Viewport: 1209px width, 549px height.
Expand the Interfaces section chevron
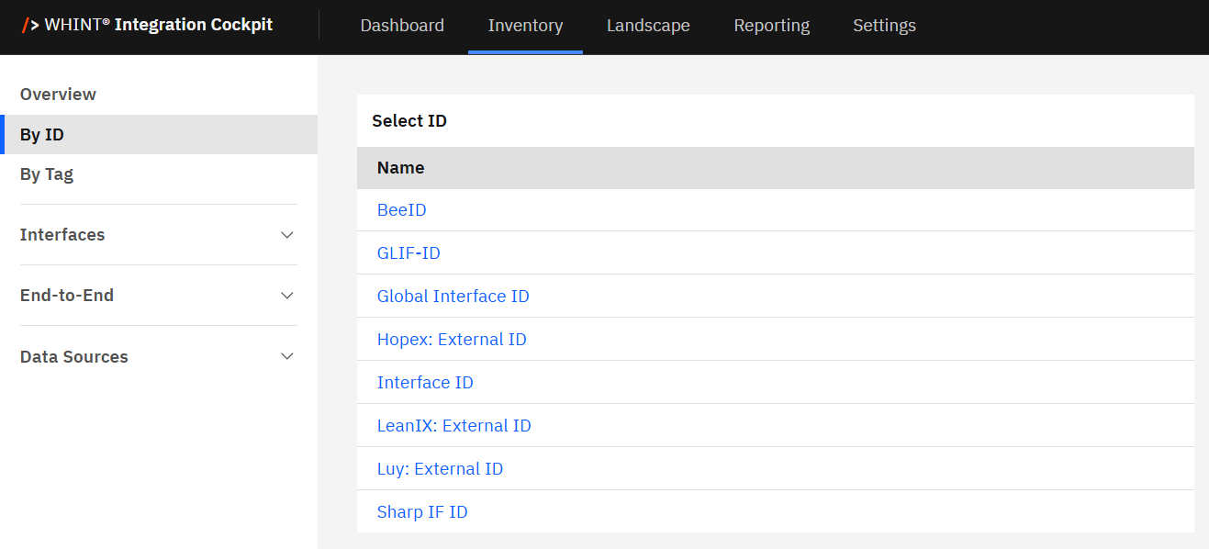click(287, 235)
